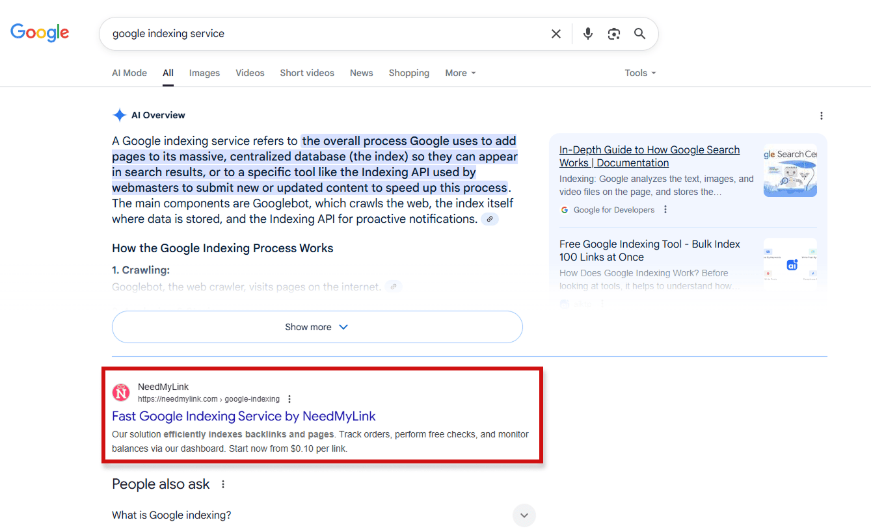Open Google Lens image search

613,33
